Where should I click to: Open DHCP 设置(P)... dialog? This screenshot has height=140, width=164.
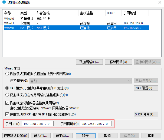[x=146, y=114]
